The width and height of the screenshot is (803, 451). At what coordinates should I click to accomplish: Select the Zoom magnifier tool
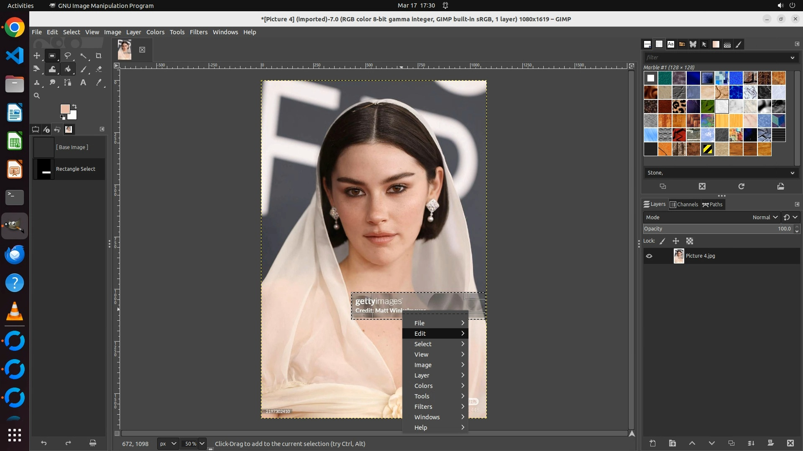[37, 96]
